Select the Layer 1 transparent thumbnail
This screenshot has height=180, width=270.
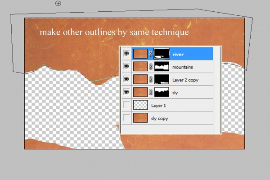coord(140,105)
